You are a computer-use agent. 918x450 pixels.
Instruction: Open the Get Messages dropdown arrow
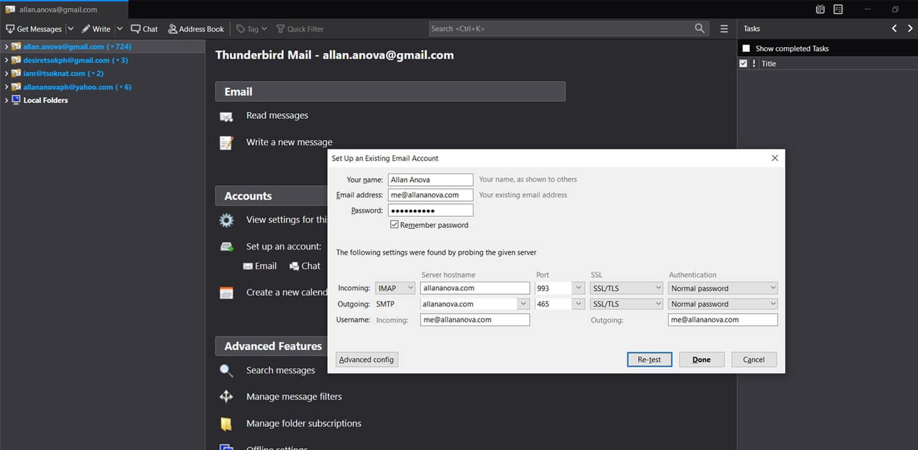(70, 29)
